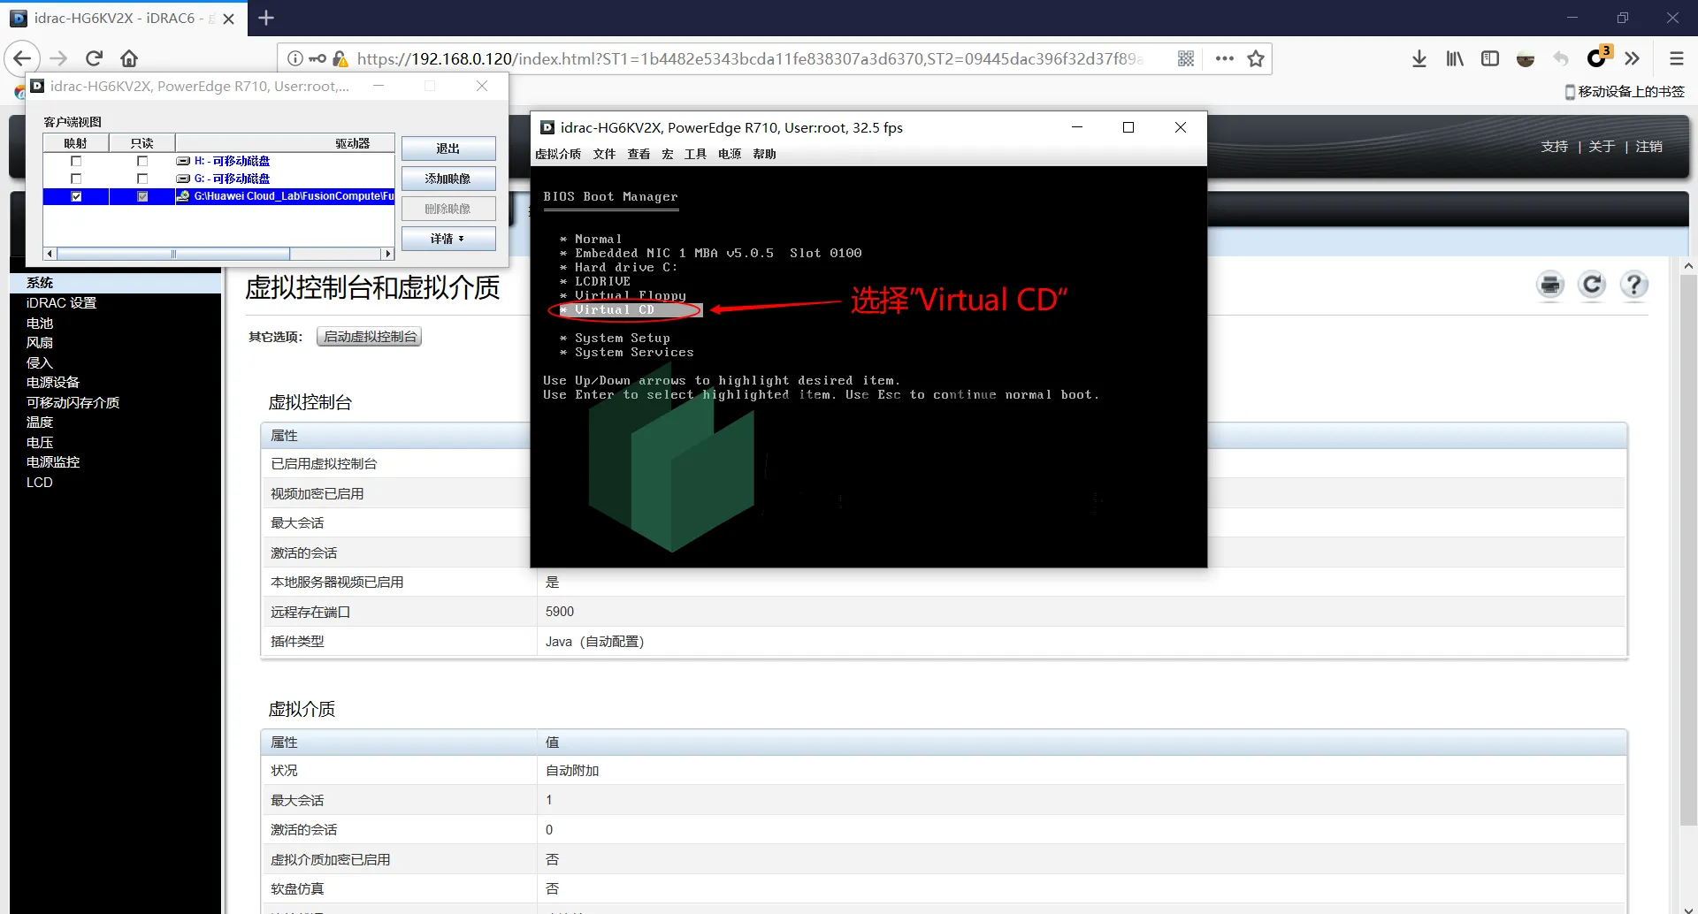
Task: Go back with the browser back arrow
Action: tap(22, 58)
